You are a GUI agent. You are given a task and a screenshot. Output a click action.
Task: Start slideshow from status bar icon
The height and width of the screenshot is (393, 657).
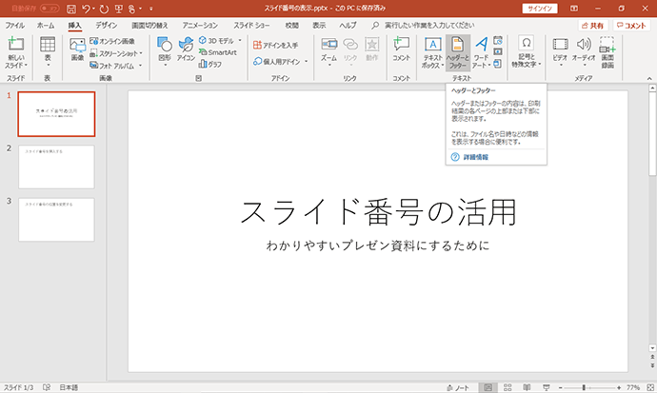point(546,387)
